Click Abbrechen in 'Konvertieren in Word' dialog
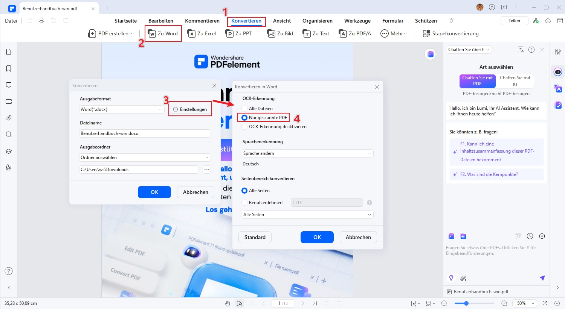The image size is (565, 309). pyautogui.click(x=358, y=237)
